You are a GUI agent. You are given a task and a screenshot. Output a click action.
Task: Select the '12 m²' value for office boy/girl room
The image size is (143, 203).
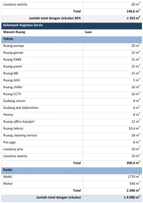[x=136, y=121]
